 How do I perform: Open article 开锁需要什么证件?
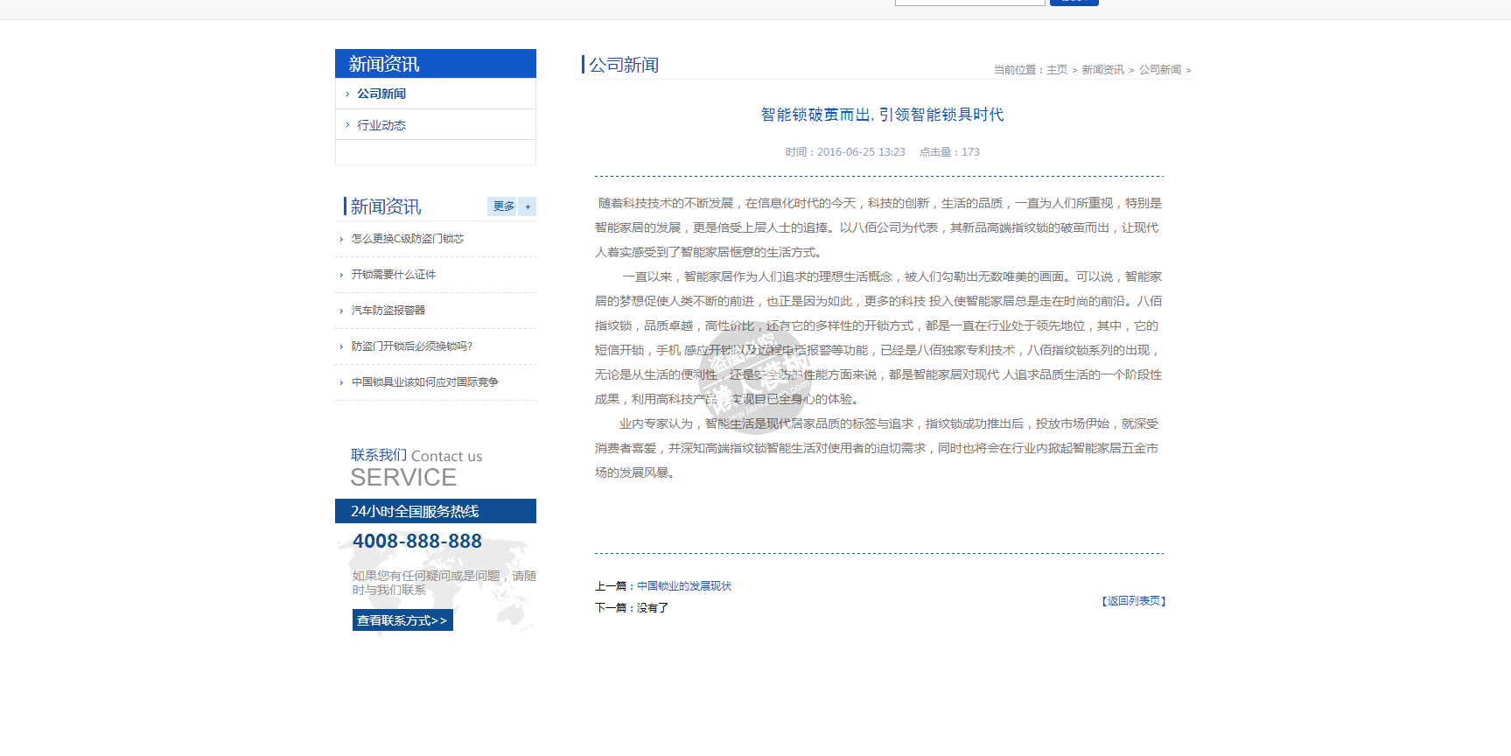[394, 275]
